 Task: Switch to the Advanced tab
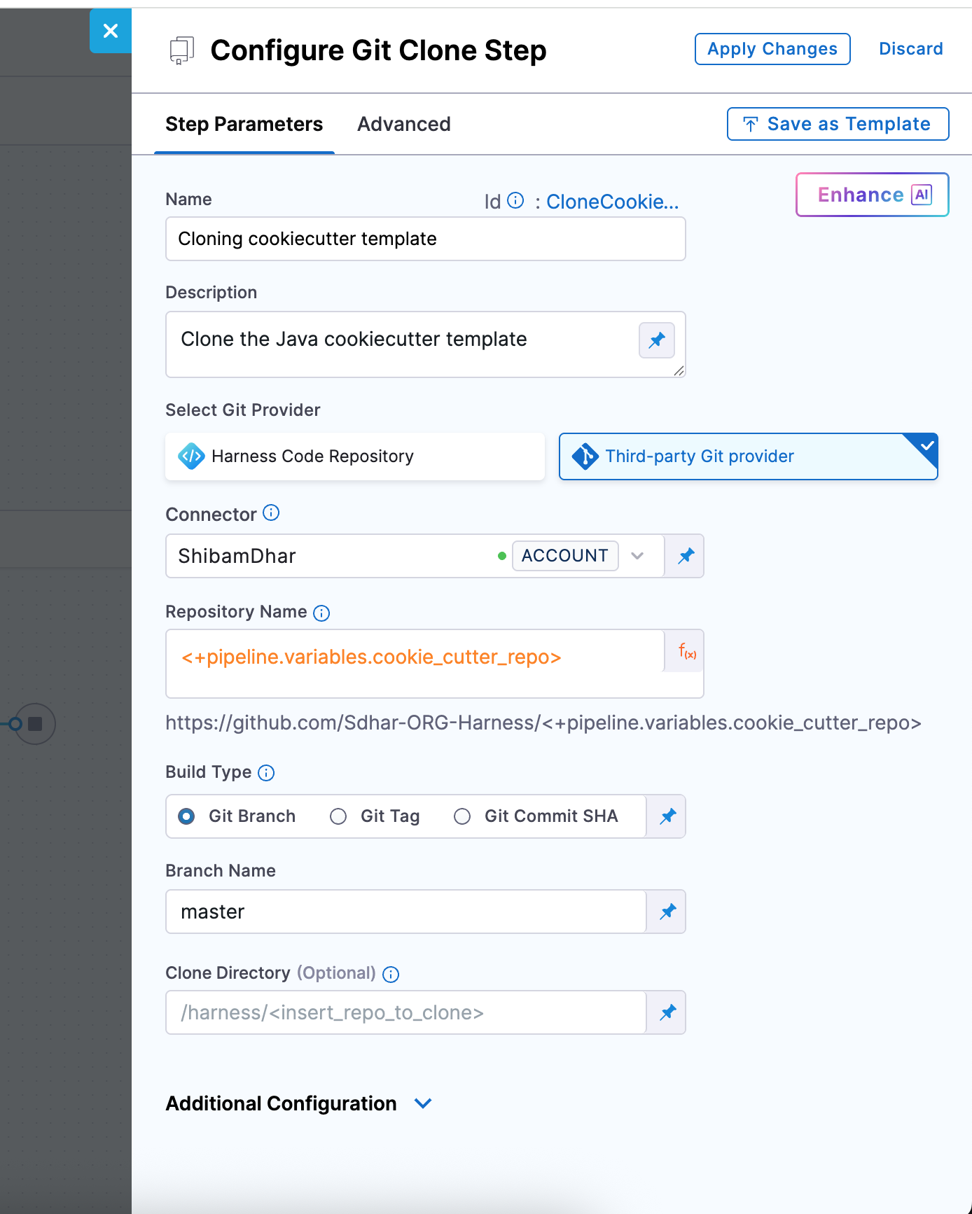(403, 125)
